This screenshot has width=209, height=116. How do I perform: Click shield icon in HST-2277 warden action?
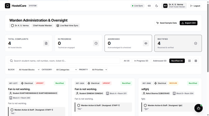pos(12,110)
